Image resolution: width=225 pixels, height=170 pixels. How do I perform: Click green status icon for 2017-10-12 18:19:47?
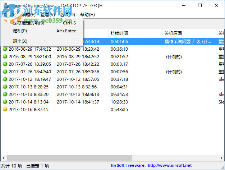[x=5, y=79]
